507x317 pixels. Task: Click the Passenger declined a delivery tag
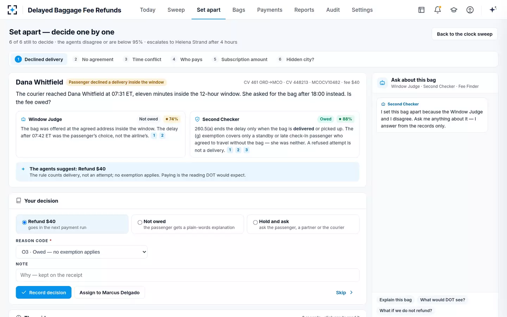click(116, 82)
